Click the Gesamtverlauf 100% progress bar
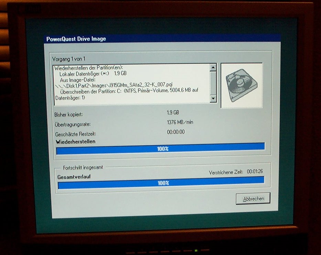This screenshot has height=255, width=321. 161,183
